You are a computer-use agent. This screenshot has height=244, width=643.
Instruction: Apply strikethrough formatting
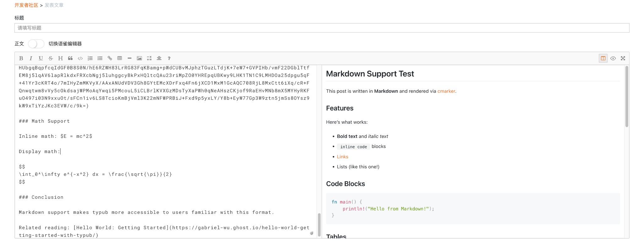click(51, 58)
